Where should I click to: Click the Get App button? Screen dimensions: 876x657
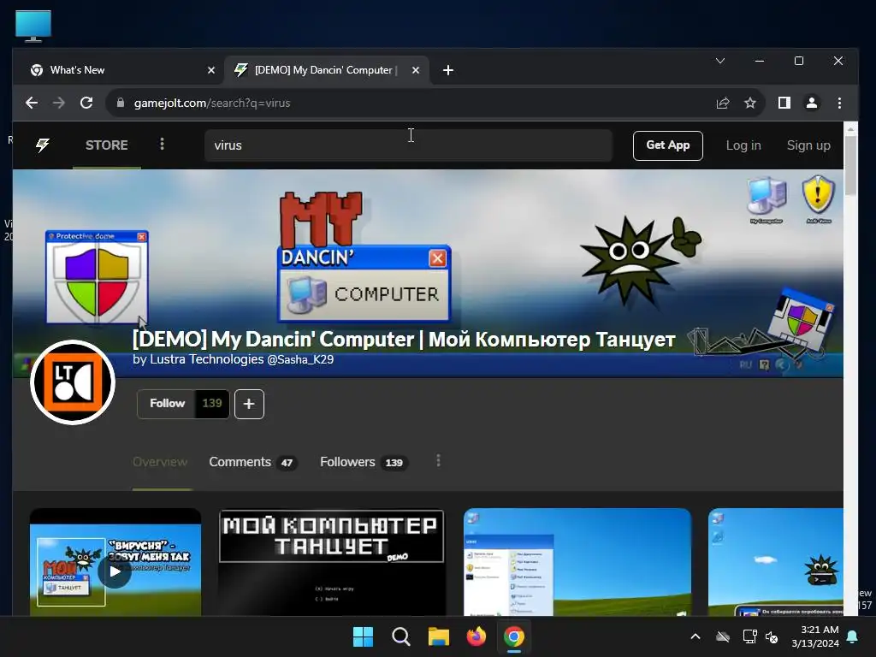point(667,145)
